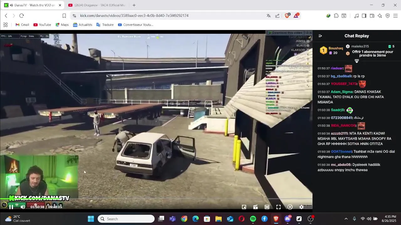Open picture-in-picture mini player

click(244, 207)
